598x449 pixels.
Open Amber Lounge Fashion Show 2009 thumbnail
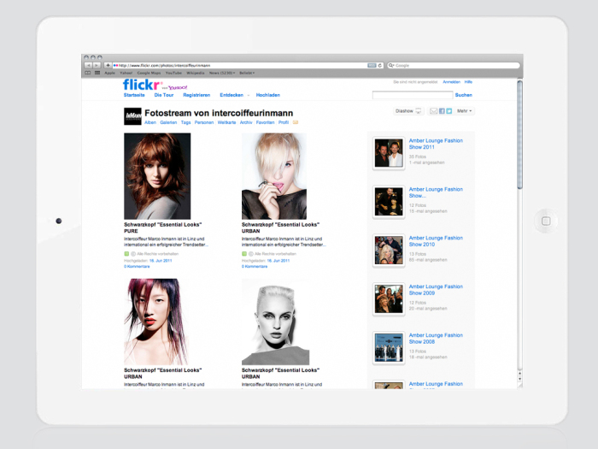pos(389,299)
